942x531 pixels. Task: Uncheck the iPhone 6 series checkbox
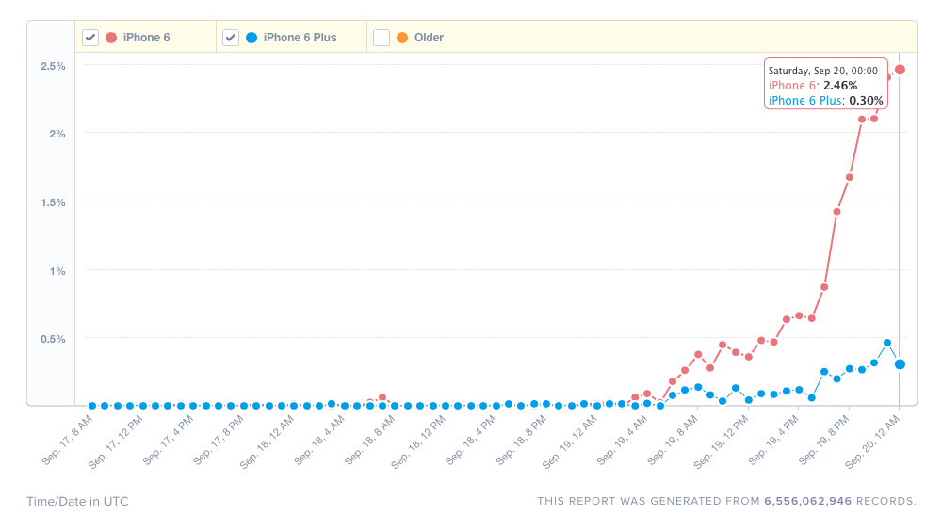click(90, 38)
